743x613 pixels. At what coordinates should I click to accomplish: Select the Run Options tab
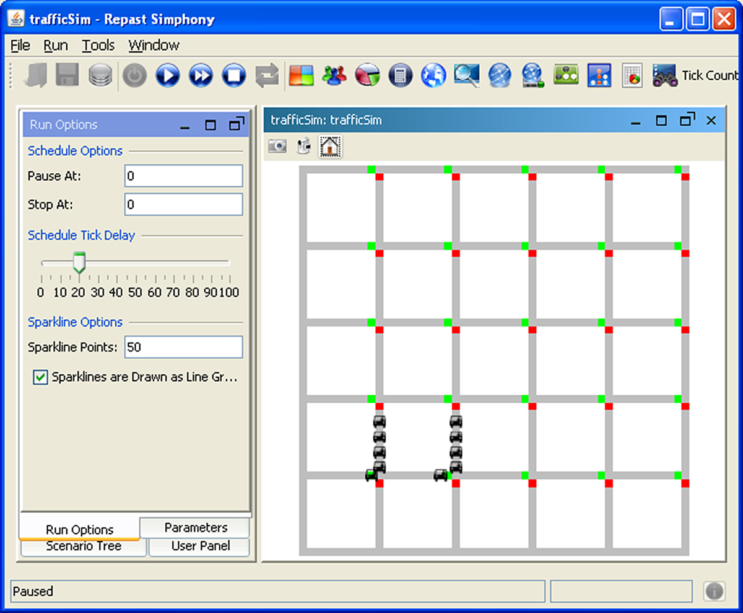click(79, 529)
